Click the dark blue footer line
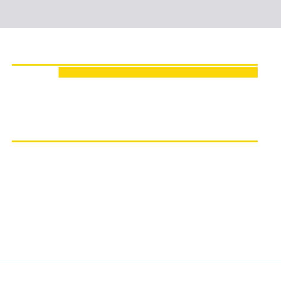 tap(140, 261)
